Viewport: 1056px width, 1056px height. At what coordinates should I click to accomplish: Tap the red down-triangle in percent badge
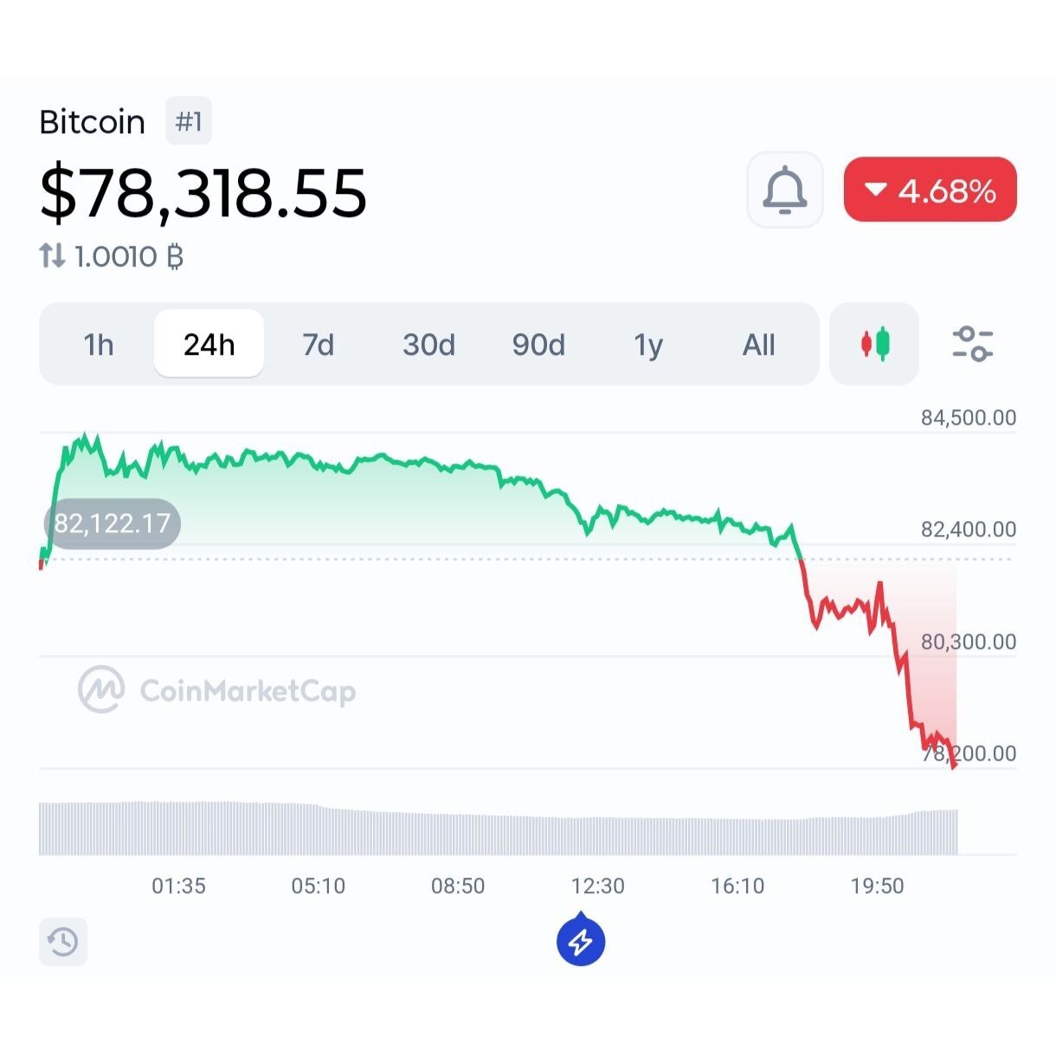tap(876, 190)
